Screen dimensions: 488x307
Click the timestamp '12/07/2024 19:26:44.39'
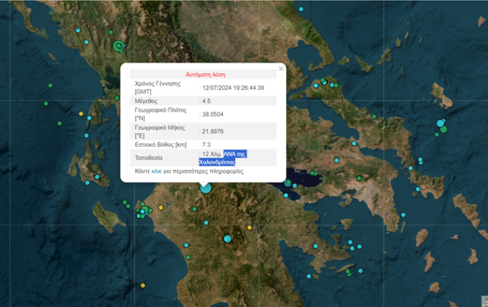tap(233, 88)
